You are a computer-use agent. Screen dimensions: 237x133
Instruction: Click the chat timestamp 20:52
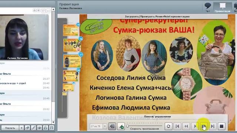46,109
